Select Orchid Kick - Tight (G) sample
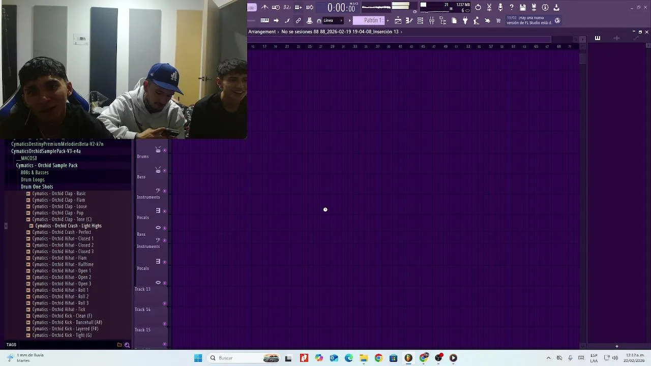Screen dimensions: 651x366 [x=62, y=335]
